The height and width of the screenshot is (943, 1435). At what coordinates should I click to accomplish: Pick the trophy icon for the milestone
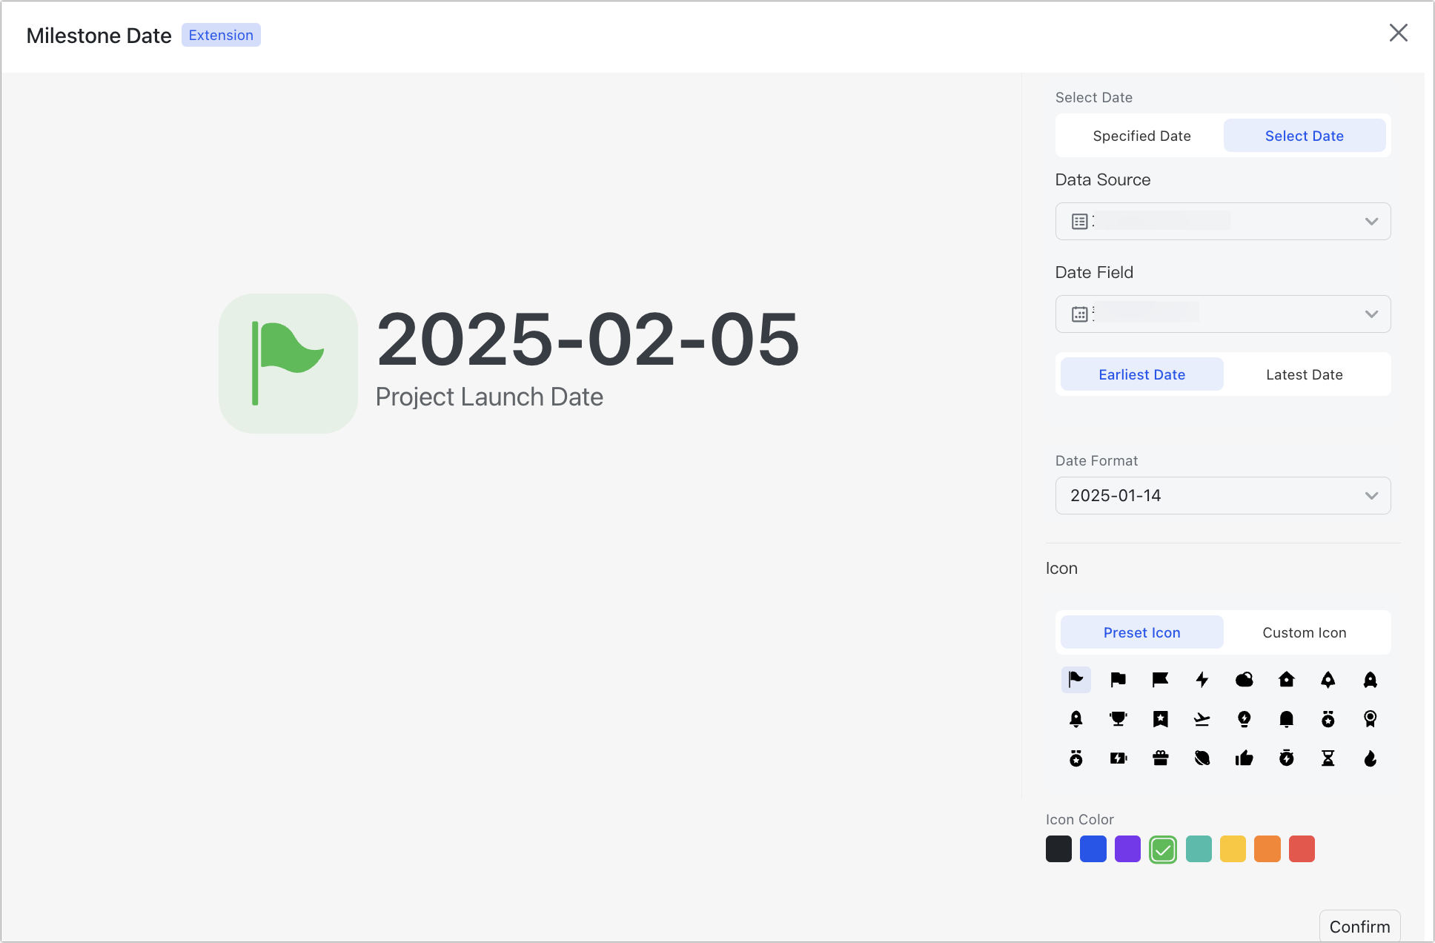[1118, 719]
